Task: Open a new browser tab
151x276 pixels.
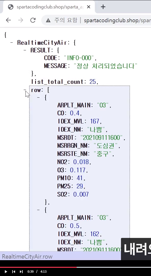Action: click(x=103, y=7)
